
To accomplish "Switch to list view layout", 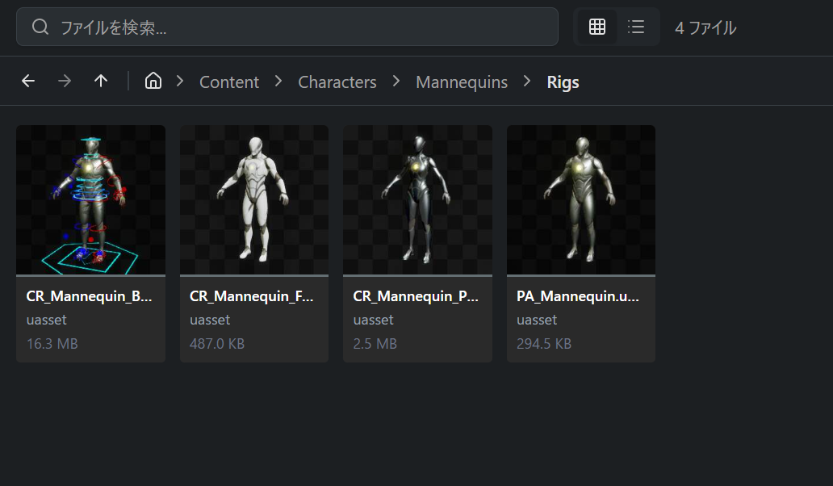I will [x=636, y=27].
